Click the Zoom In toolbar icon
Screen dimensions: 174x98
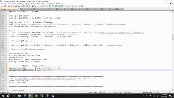(x=39, y=6)
